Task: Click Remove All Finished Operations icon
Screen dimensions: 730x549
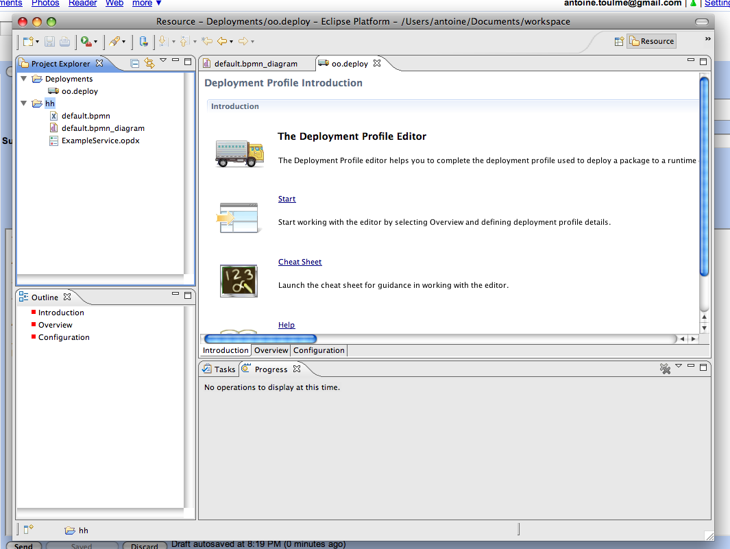Action: tap(666, 369)
